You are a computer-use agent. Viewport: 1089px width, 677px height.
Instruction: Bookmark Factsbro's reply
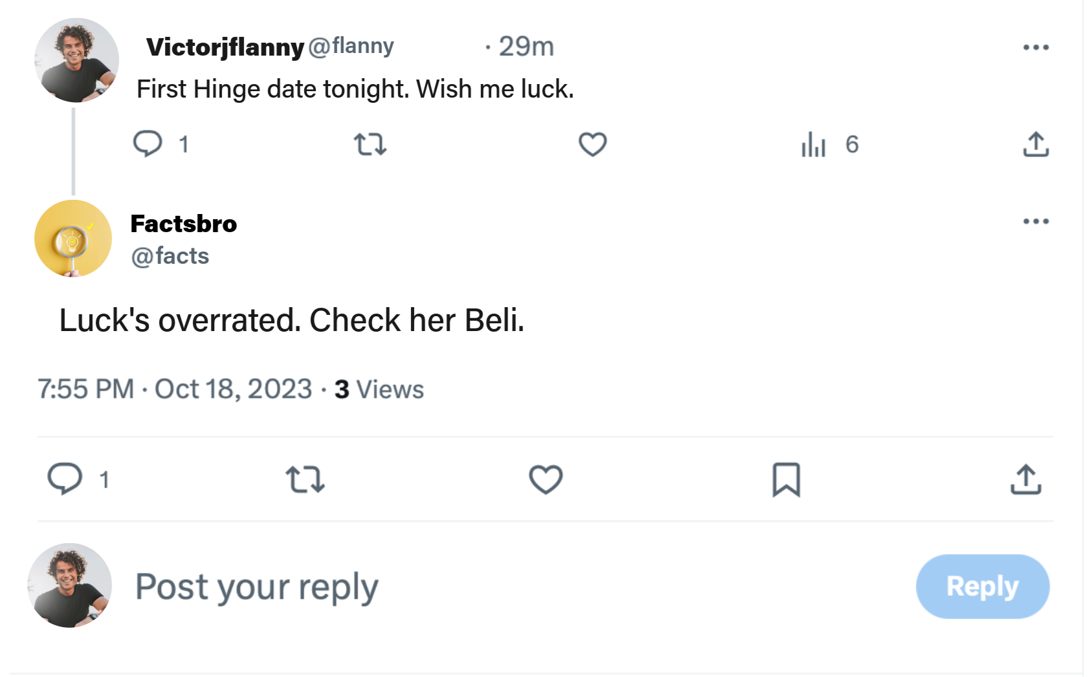tap(786, 479)
